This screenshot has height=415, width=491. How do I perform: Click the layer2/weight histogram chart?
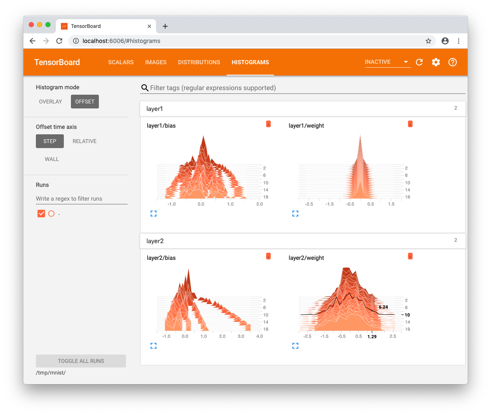click(x=351, y=303)
